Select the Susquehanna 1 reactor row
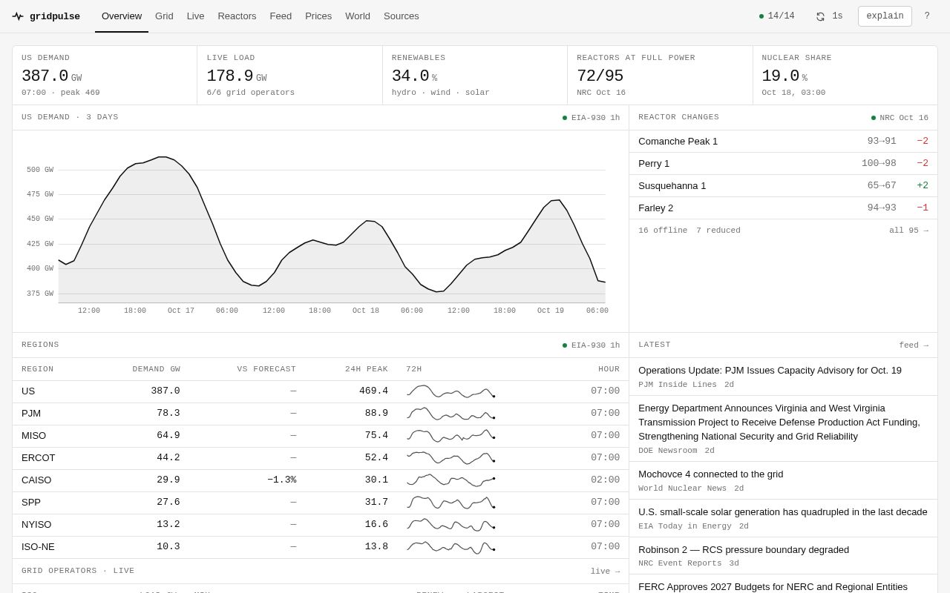Viewport: 950px width, 593px height. [783, 186]
